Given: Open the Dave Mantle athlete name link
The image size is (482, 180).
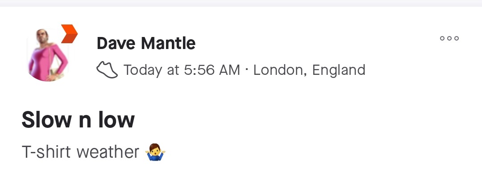Looking at the screenshot, I should [x=146, y=43].
